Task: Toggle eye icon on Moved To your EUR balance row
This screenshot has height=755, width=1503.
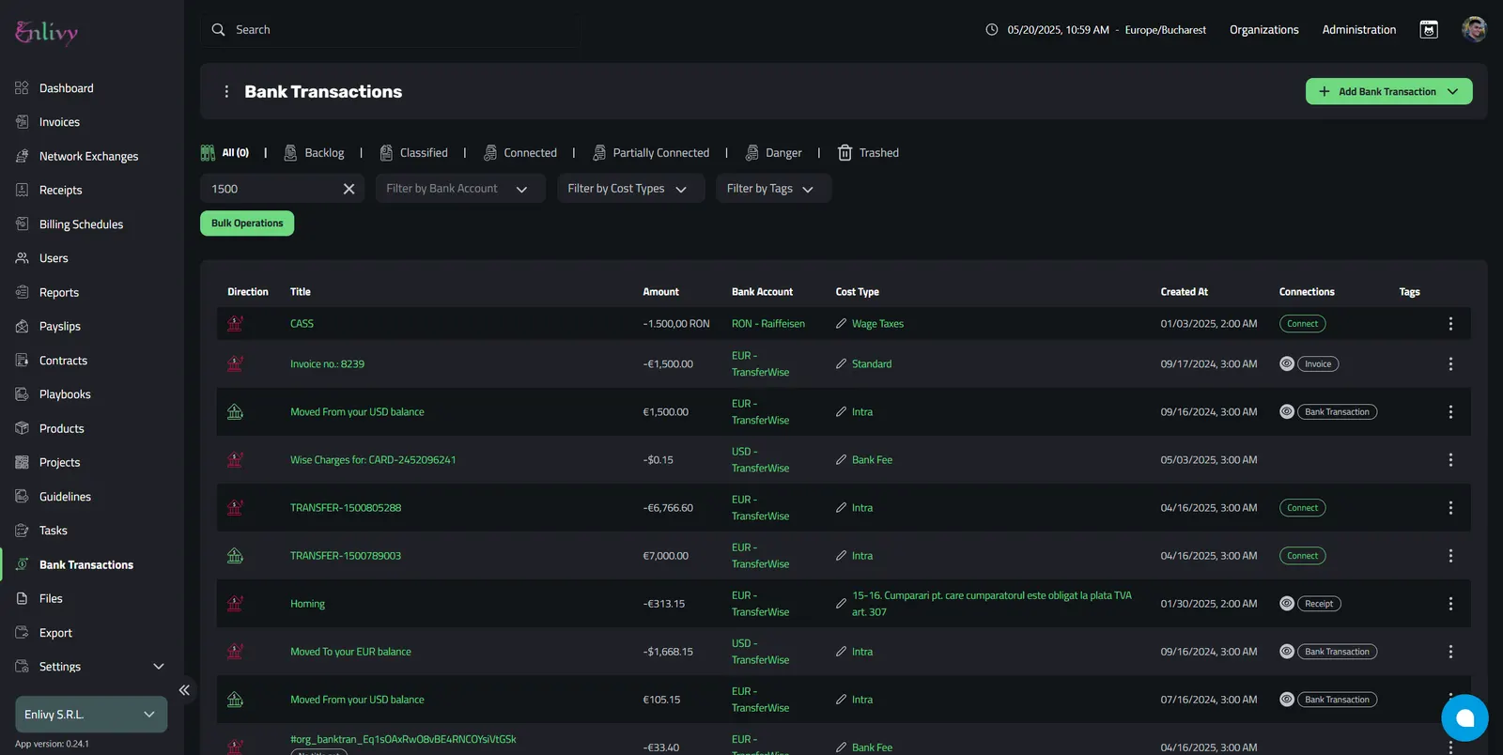Action: tap(1287, 652)
